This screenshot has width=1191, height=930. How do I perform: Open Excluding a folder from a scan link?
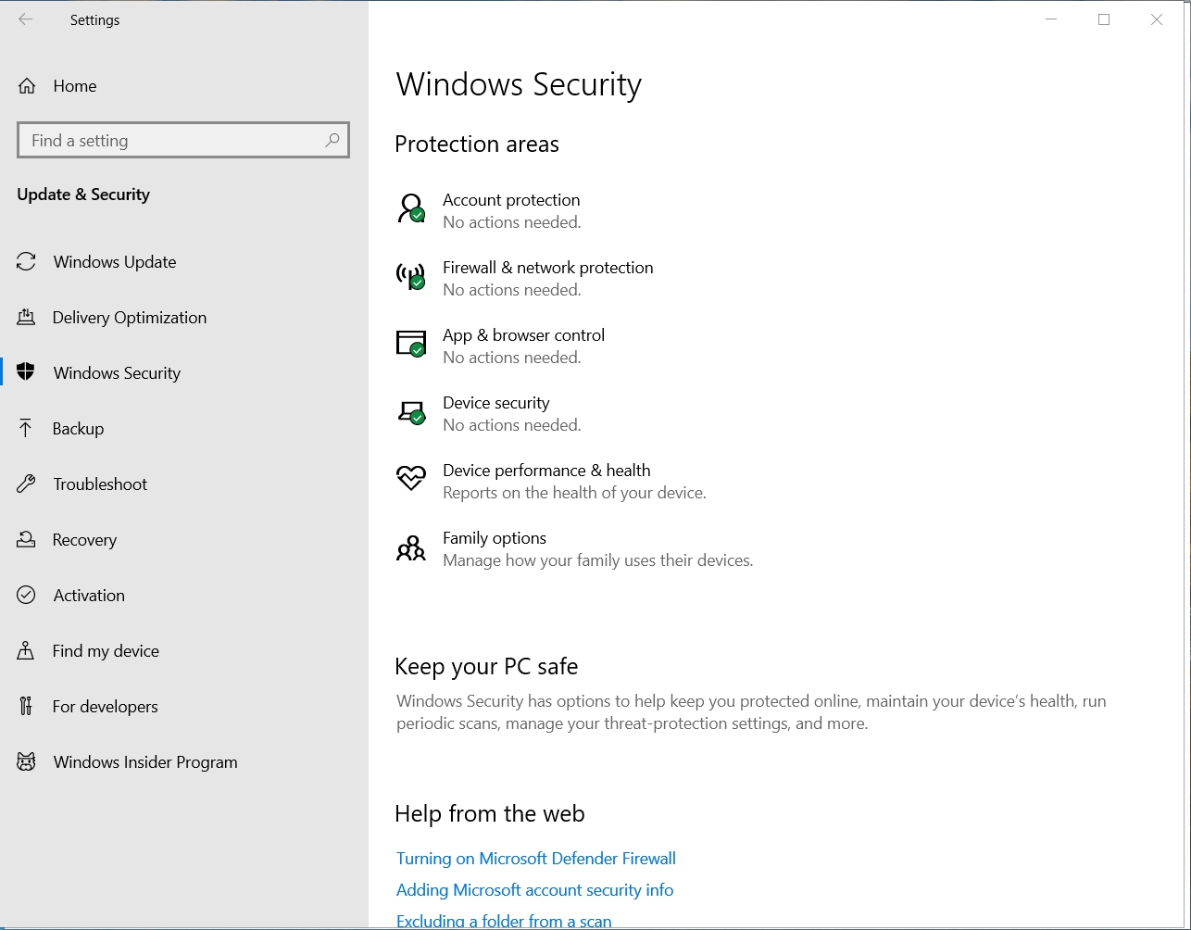(504, 921)
